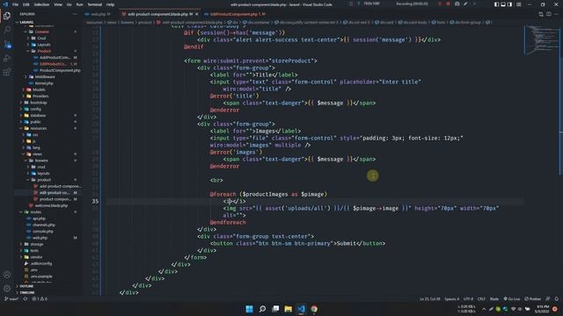Open the Manage gear menu
This screenshot has height=316, width=563.
click(7, 289)
